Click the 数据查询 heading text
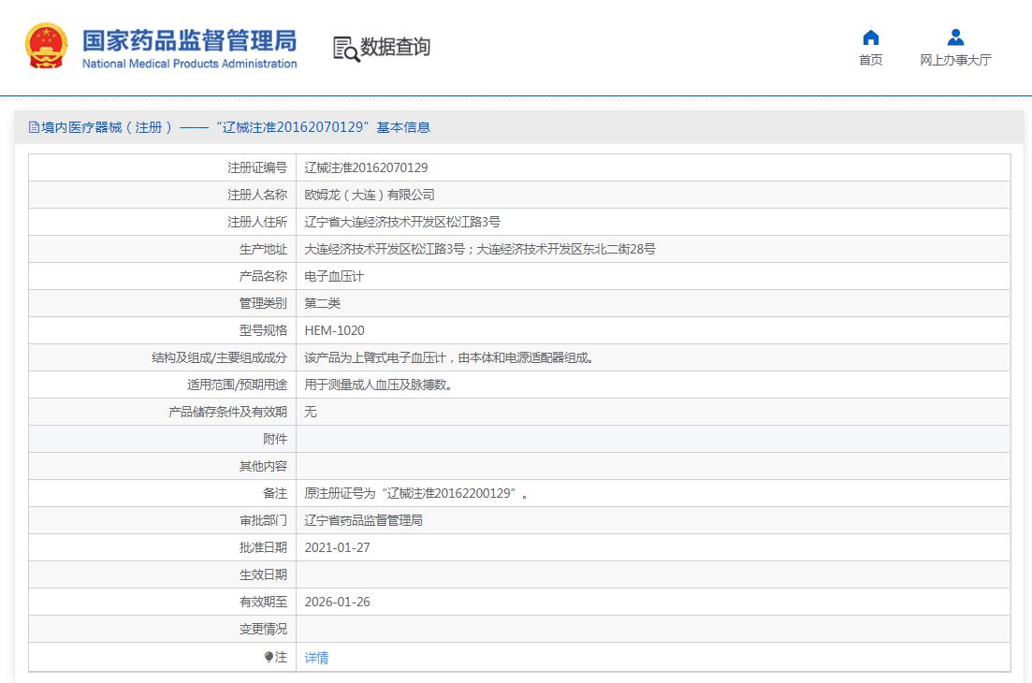The height and width of the screenshot is (683, 1032). click(395, 47)
